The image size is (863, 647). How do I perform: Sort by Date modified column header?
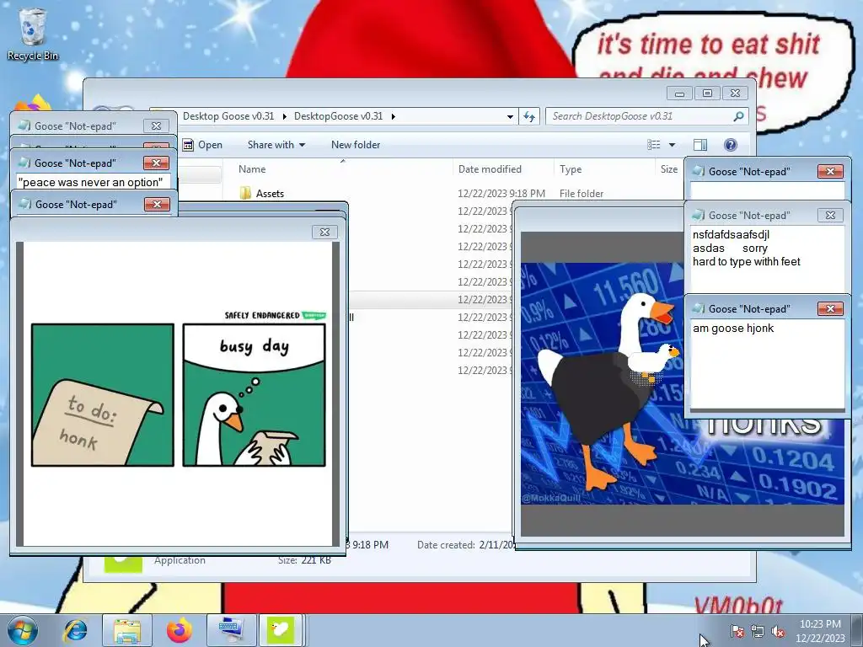(503, 168)
